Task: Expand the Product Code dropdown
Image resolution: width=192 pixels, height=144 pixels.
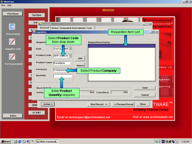Action: click(x=70, y=56)
